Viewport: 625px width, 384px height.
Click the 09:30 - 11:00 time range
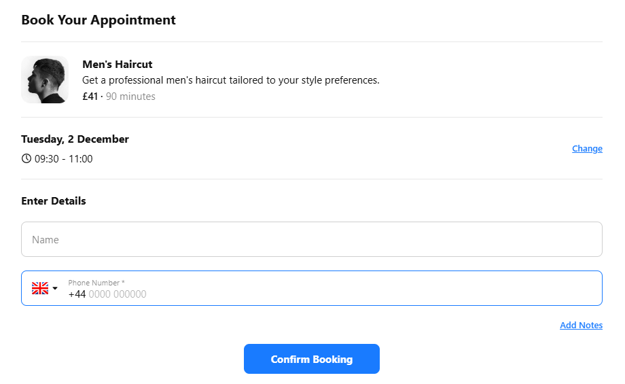point(63,159)
